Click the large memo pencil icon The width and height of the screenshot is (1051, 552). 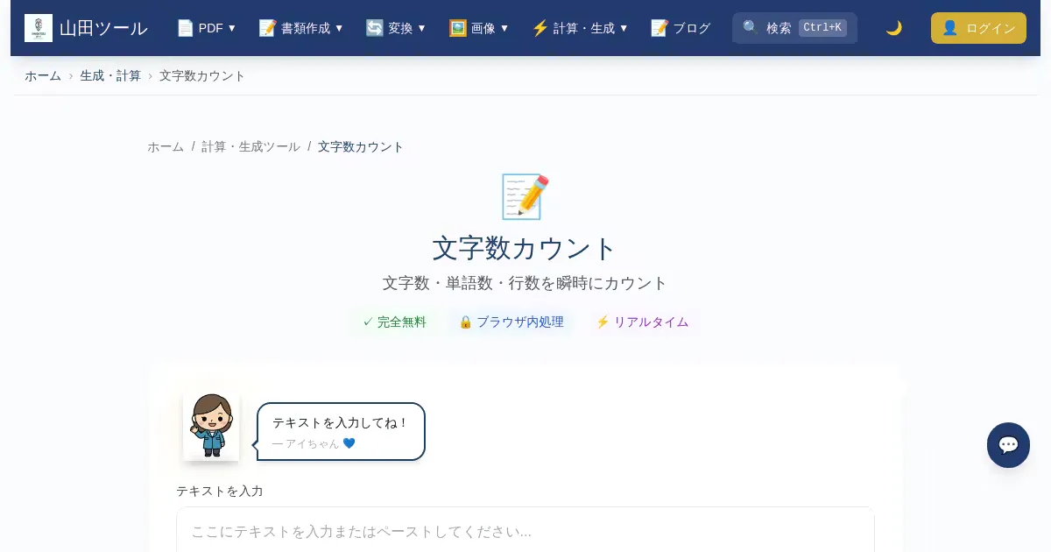click(525, 196)
